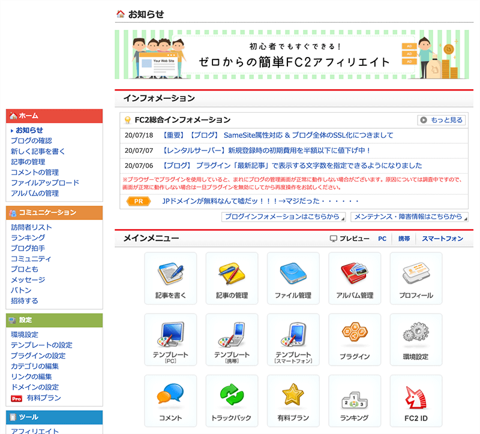Viewport: 480px width, 434px height.
Task: Open the プラグイン「最新記事」 announcement link
Action: point(292,165)
